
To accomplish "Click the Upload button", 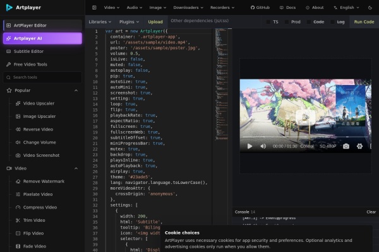I will click(x=155, y=21).
